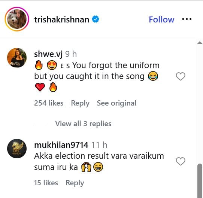
Task: Open shwe.vj's profile avatar
Action: click(x=17, y=58)
